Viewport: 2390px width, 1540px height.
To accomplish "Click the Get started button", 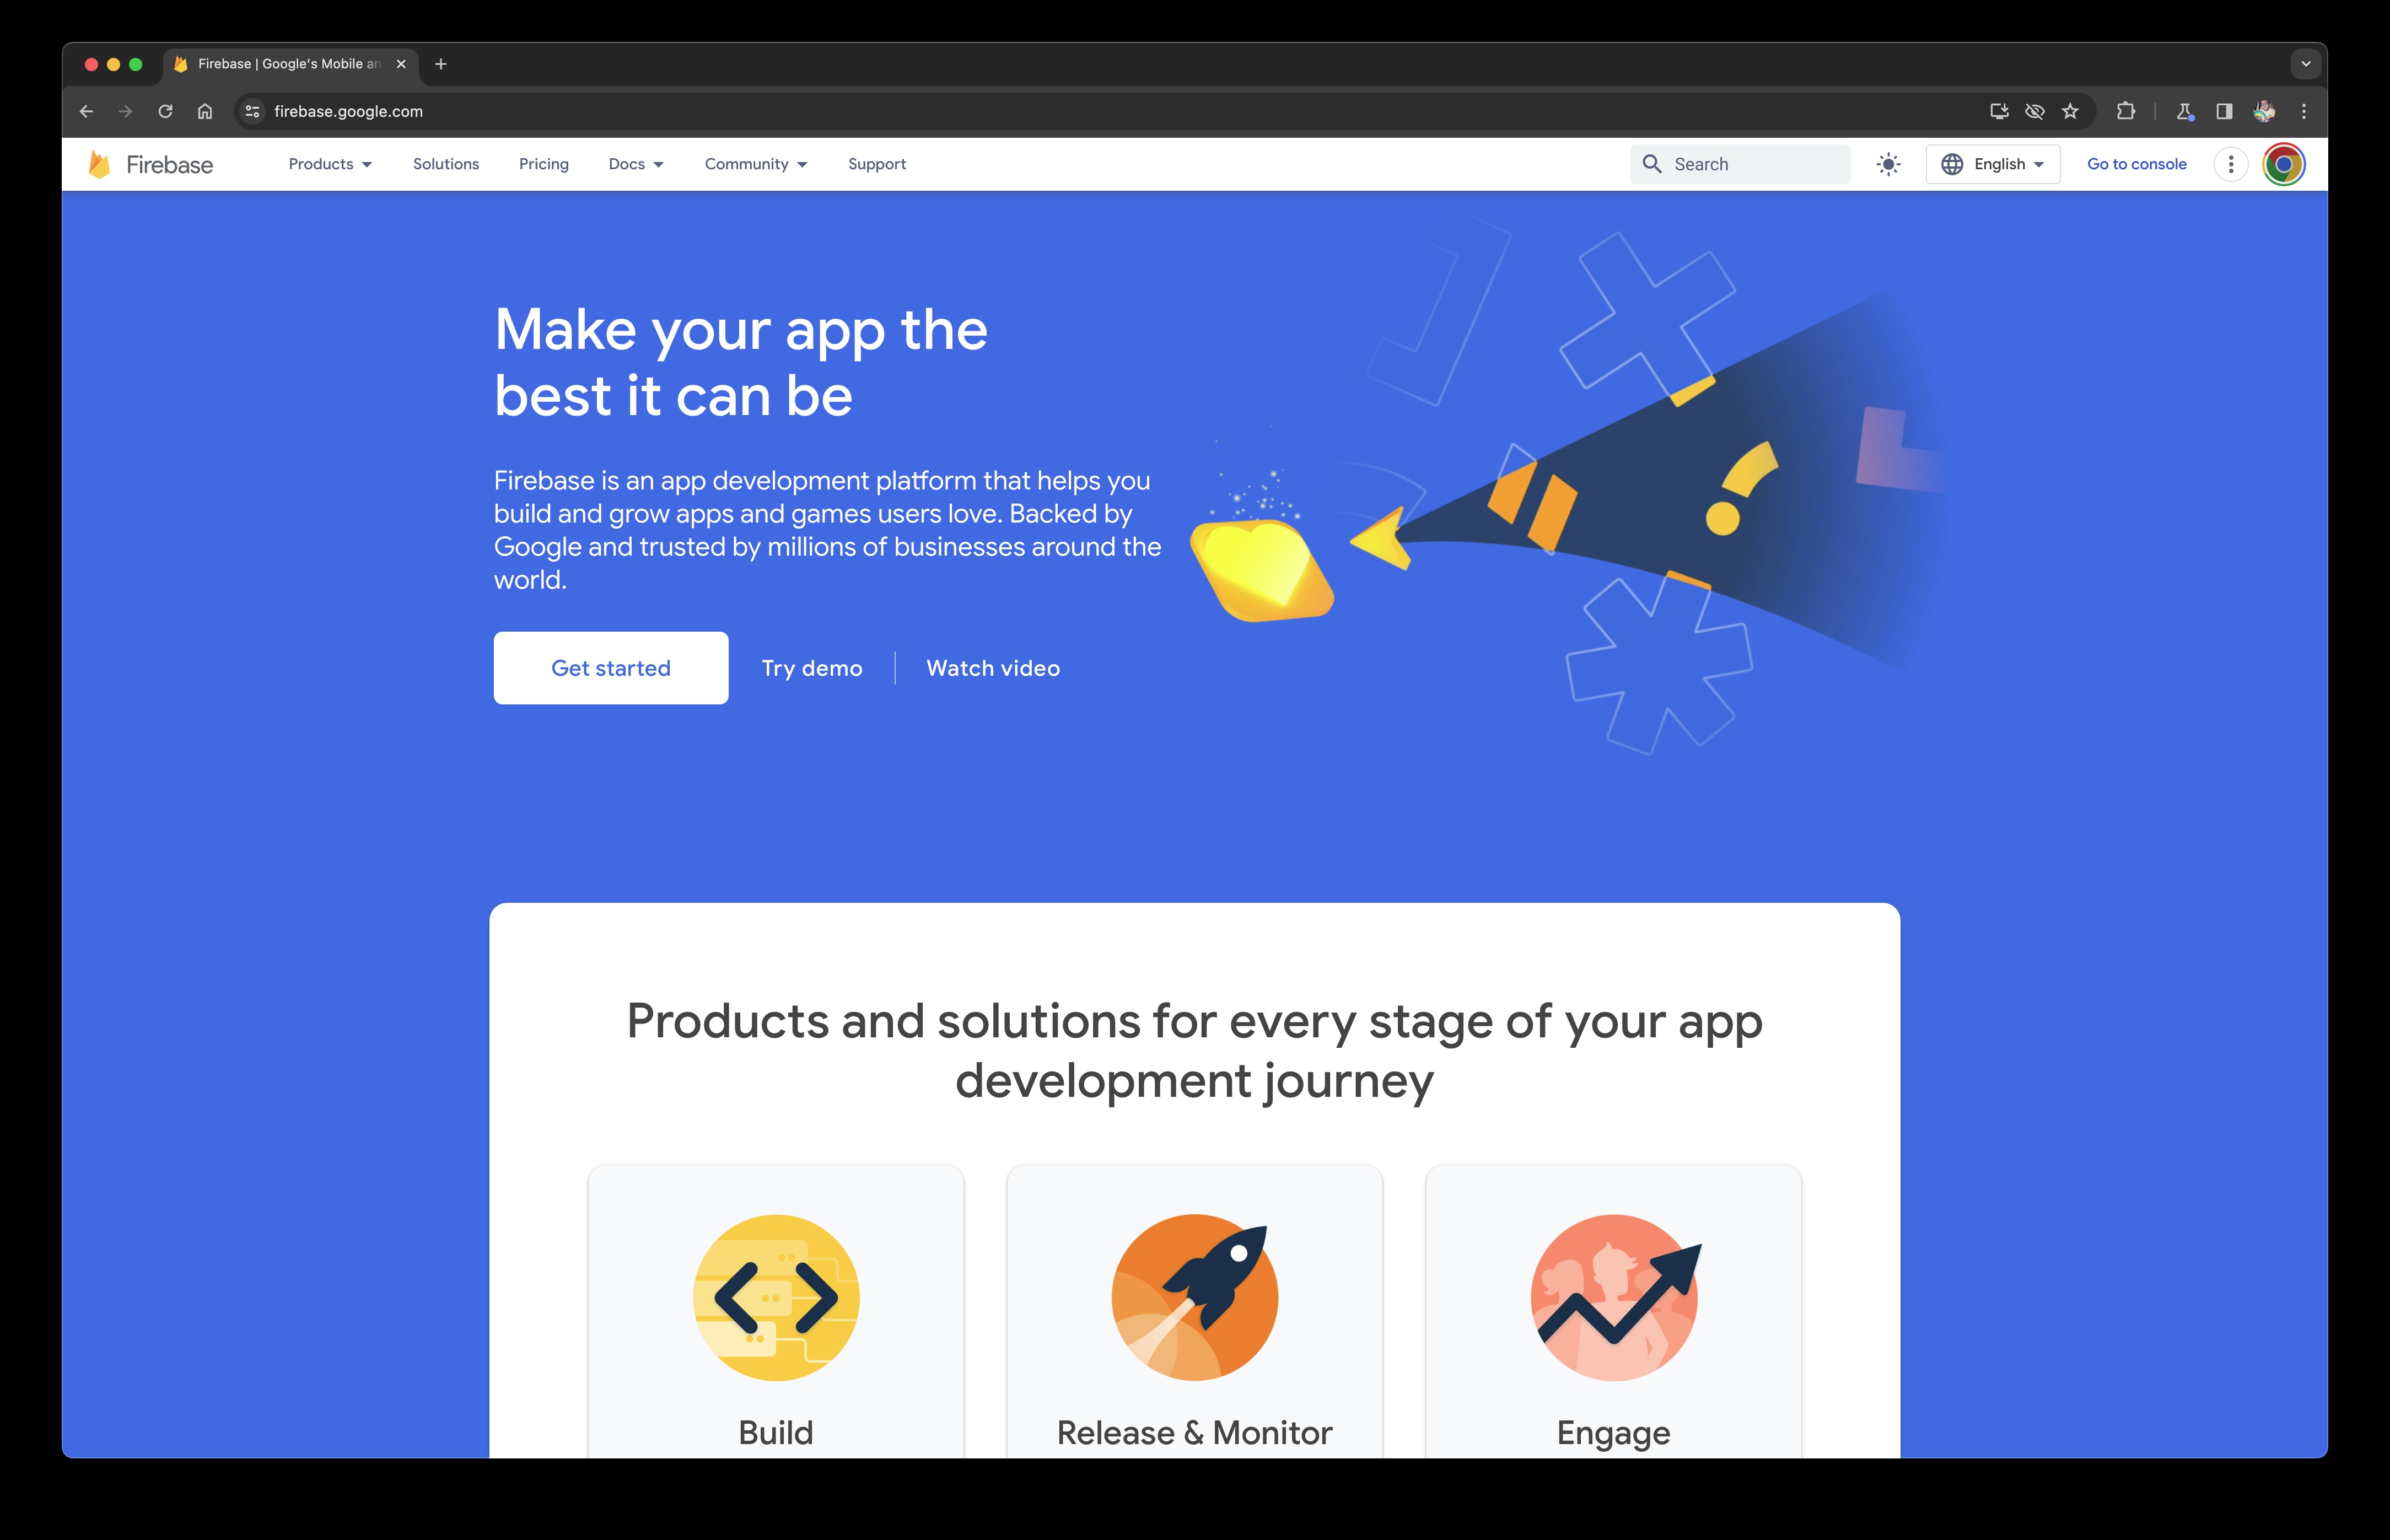I will click(610, 667).
